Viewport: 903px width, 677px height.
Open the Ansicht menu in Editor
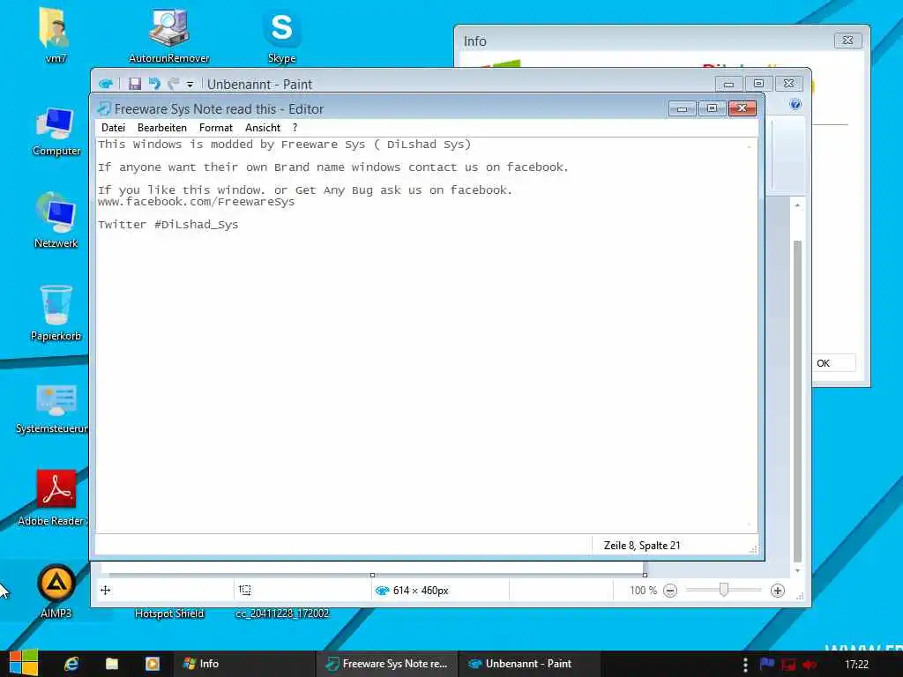(x=263, y=128)
